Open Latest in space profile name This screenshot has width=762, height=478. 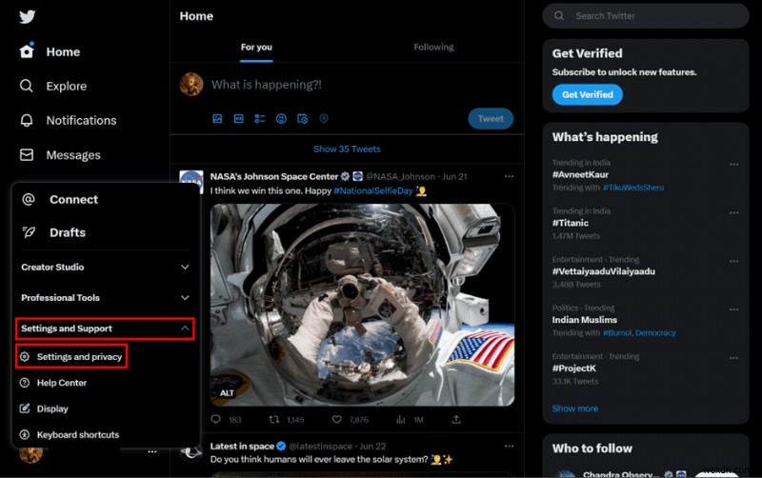[x=242, y=446]
